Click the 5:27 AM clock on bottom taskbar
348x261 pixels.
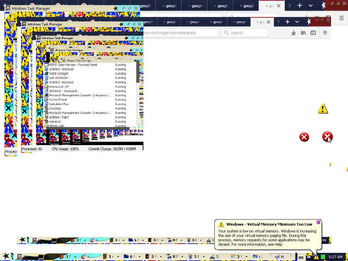[x=335, y=257]
